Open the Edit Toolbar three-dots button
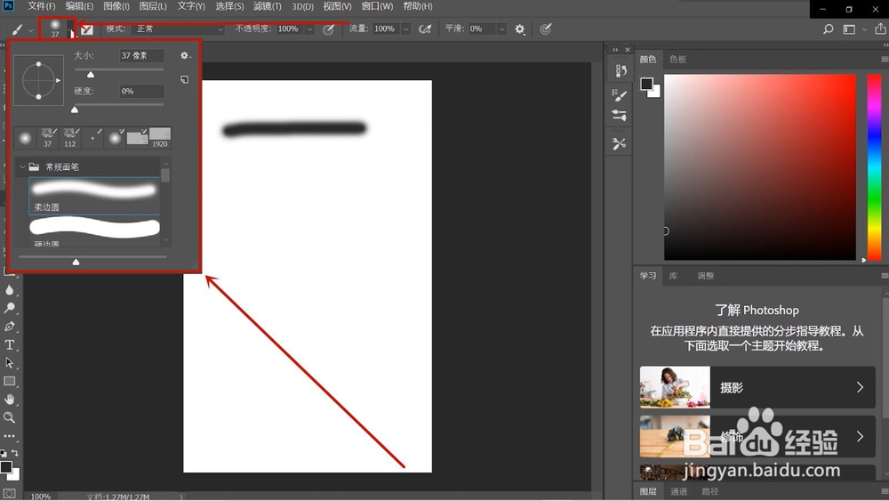 coord(9,436)
